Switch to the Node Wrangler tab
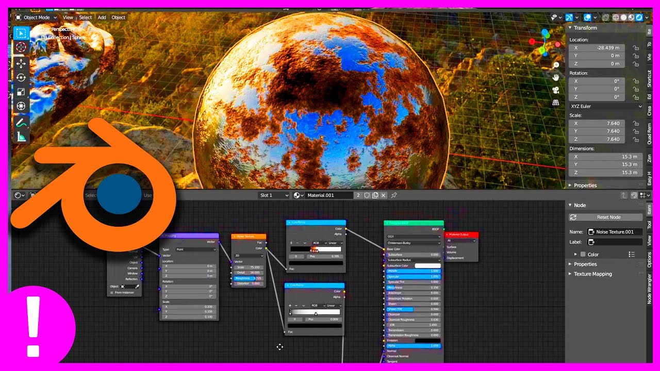 [649, 289]
